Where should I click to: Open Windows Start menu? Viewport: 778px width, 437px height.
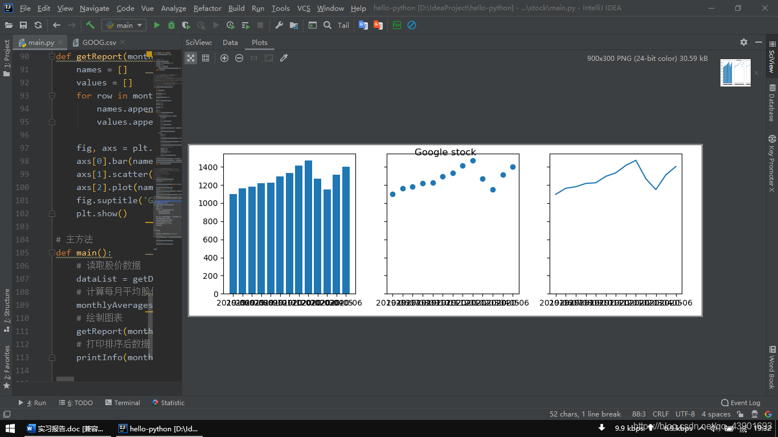tap(10, 428)
